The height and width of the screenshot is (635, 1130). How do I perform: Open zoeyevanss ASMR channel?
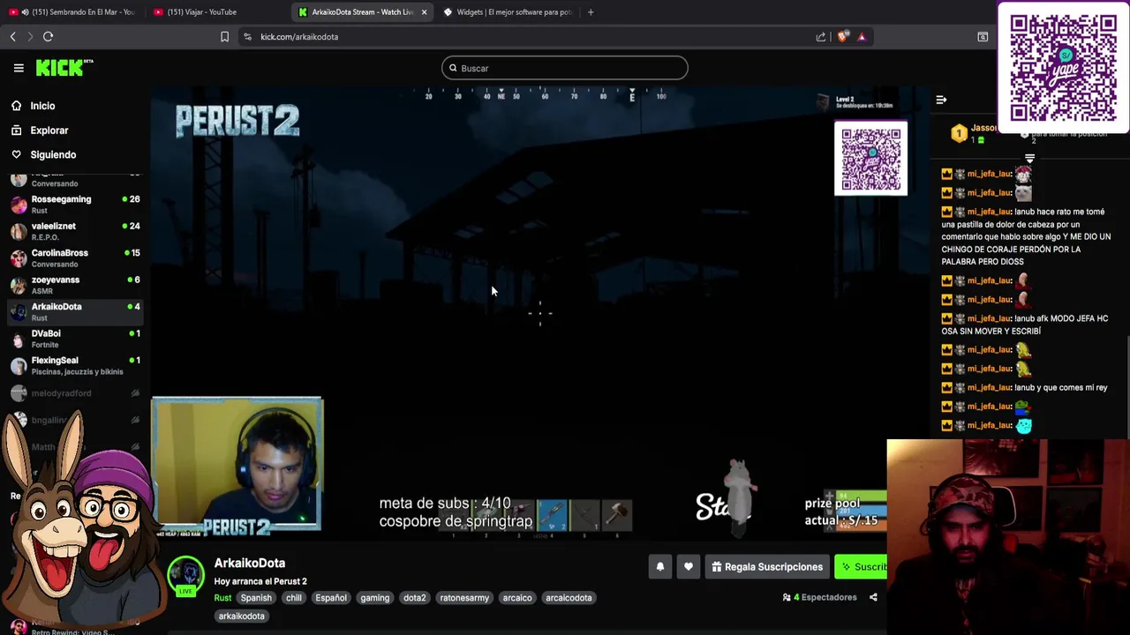click(x=75, y=285)
